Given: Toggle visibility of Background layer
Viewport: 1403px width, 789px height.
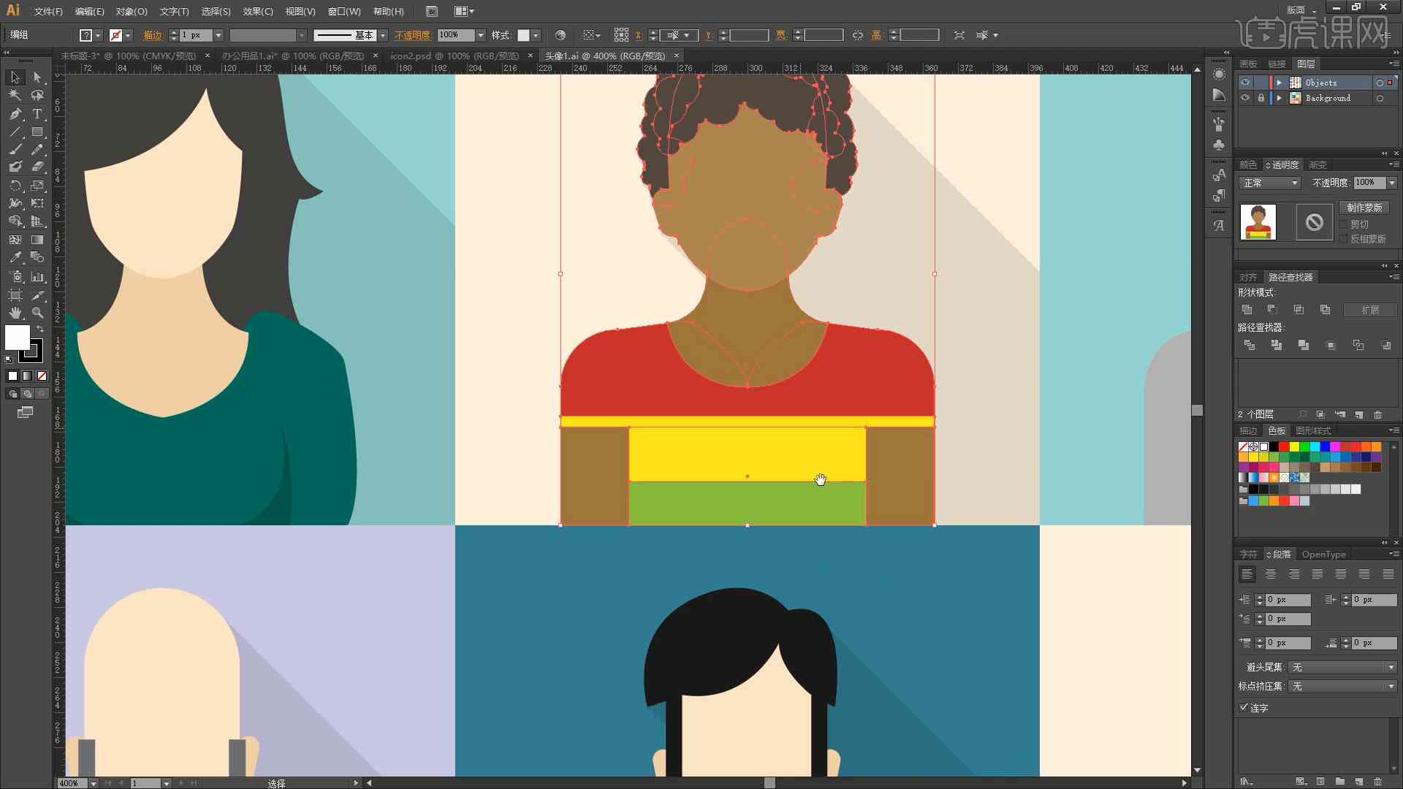Looking at the screenshot, I should 1244,99.
